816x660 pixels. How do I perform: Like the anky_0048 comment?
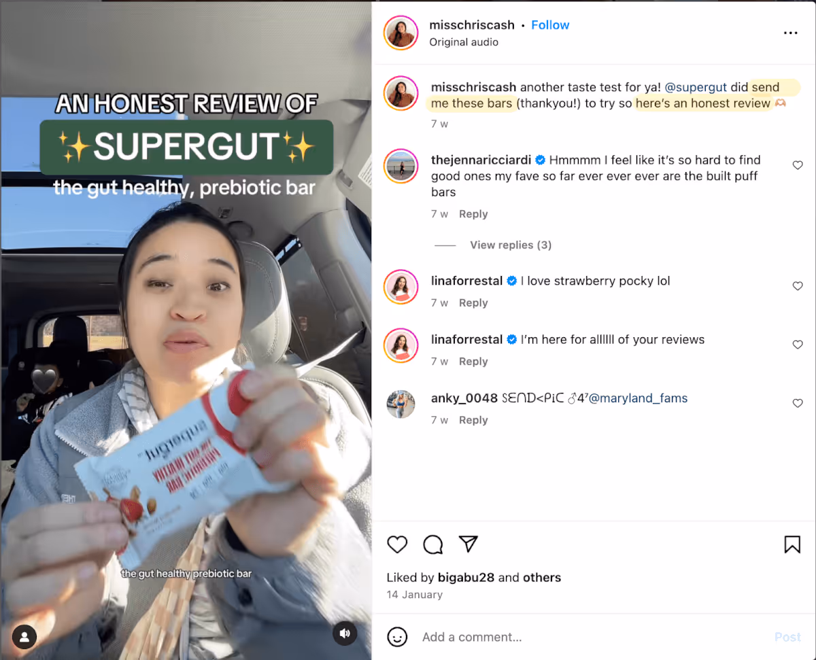point(798,403)
